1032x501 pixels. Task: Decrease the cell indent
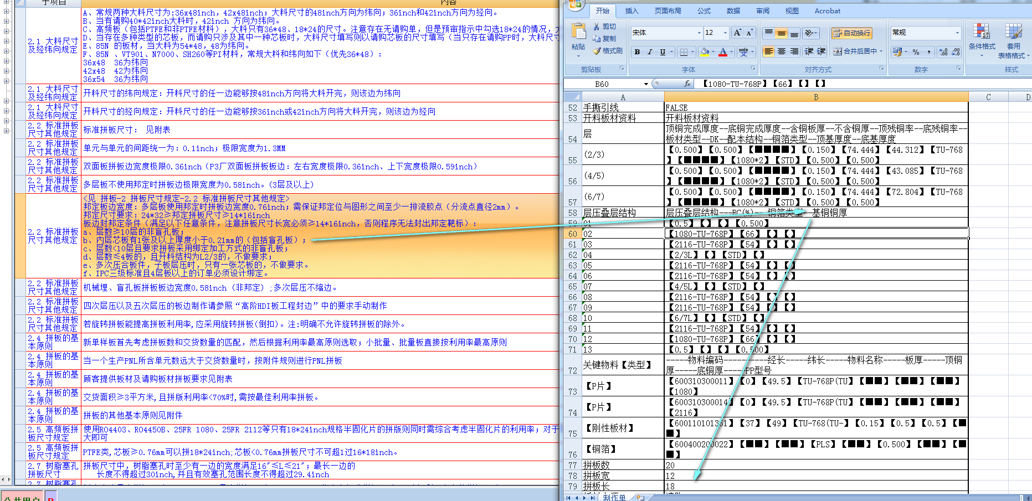tap(809, 51)
